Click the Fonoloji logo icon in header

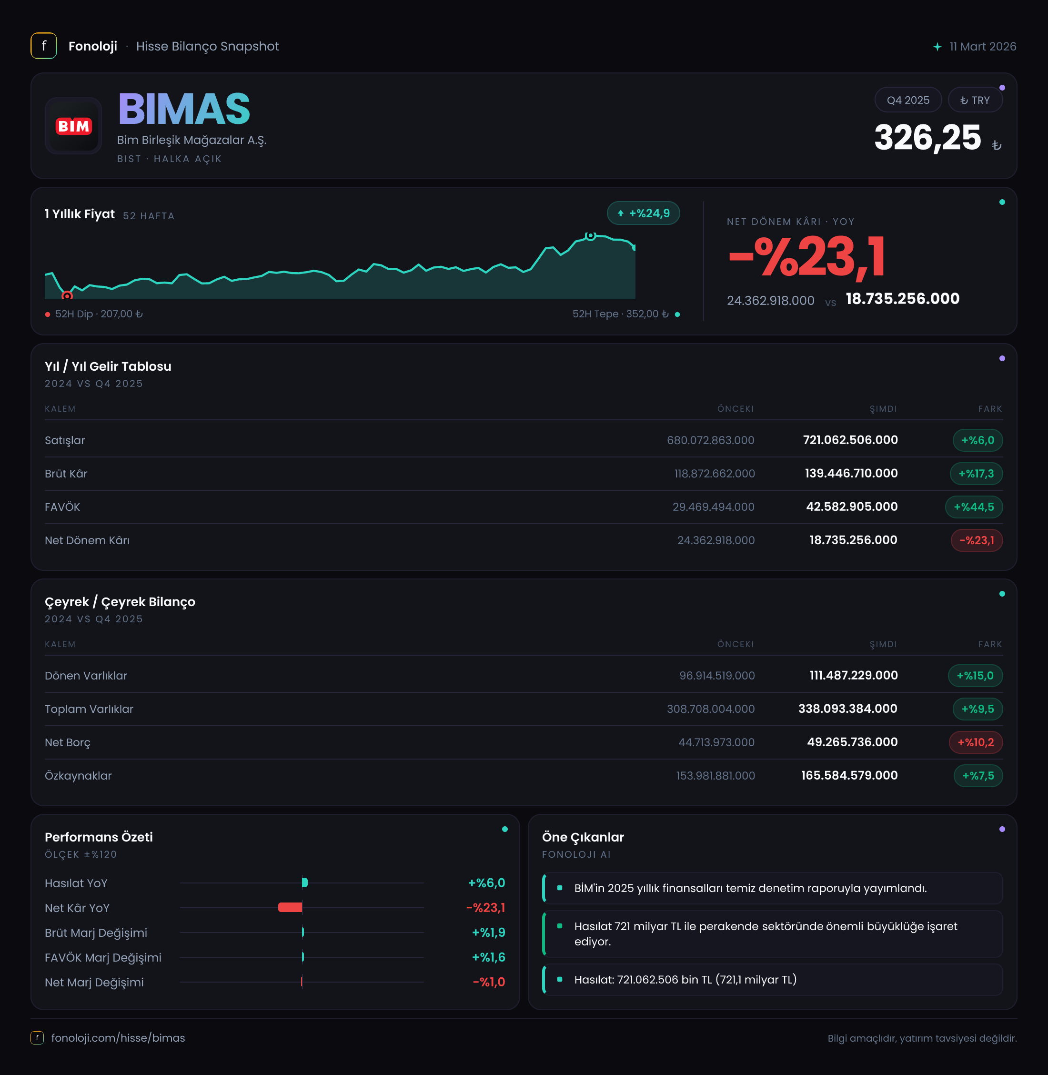click(43, 46)
